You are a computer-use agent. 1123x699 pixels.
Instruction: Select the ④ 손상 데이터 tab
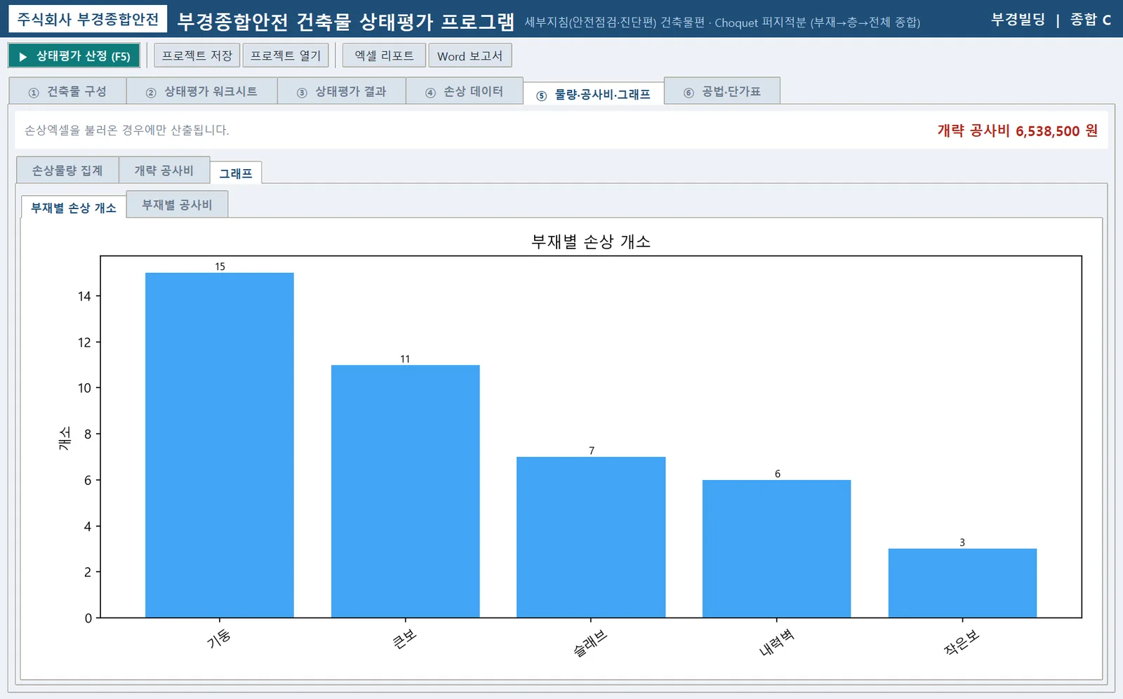(464, 91)
